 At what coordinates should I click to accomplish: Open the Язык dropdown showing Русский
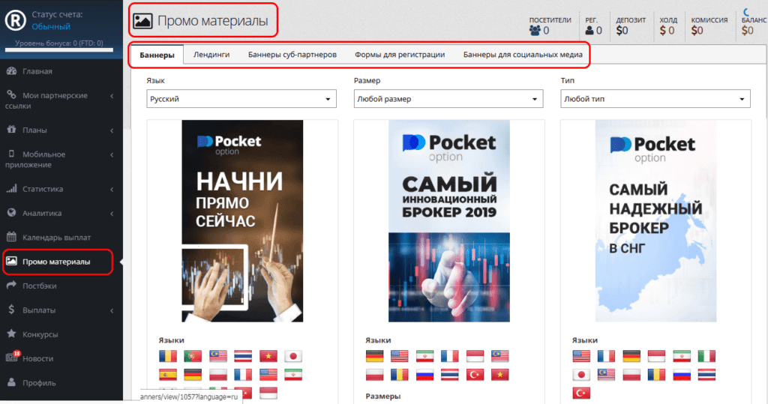click(x=241, y=99)
